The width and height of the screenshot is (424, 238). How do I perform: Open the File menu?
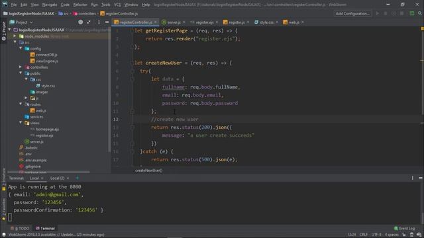[13, 5]
